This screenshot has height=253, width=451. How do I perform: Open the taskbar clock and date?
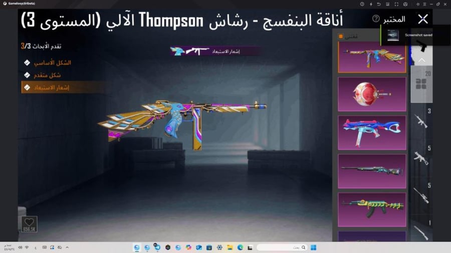(9, 247)
